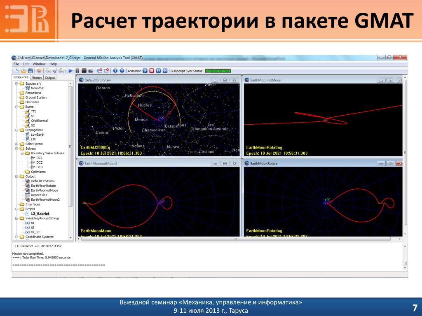This screenshot has width=422, height=316.
Task: Select the LowEarth propagator
Action: 38,135
